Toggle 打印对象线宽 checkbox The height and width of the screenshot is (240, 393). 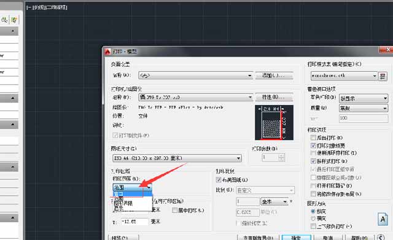click(x=313, y=145)
